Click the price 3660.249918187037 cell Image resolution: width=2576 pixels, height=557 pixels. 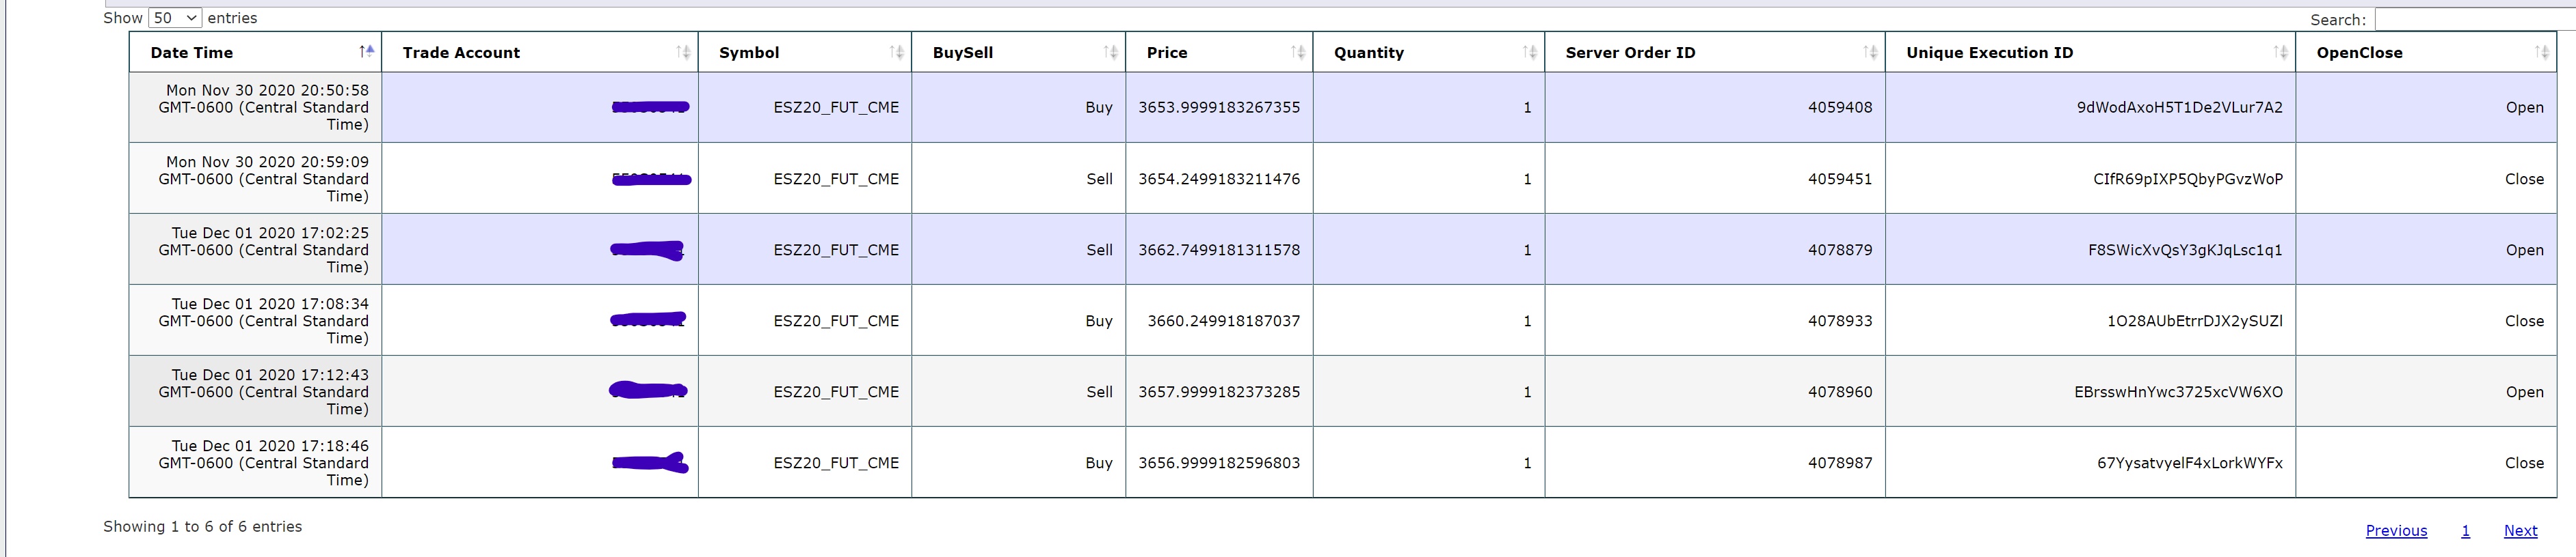[x=1223, y=320]
